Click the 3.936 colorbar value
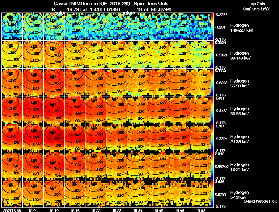The width and height of the screenshot is (279, 212). click(x=220, y=182)
